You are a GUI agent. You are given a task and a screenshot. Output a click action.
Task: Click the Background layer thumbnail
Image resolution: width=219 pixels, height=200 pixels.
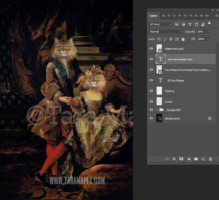pos(159,118)
